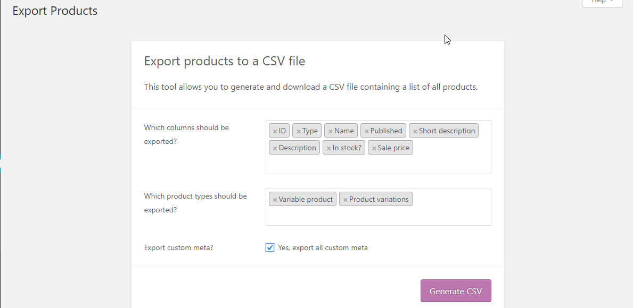633x308 pixels.
Task: Click inside the product types selection field
Action: click(x=379, y=207)
